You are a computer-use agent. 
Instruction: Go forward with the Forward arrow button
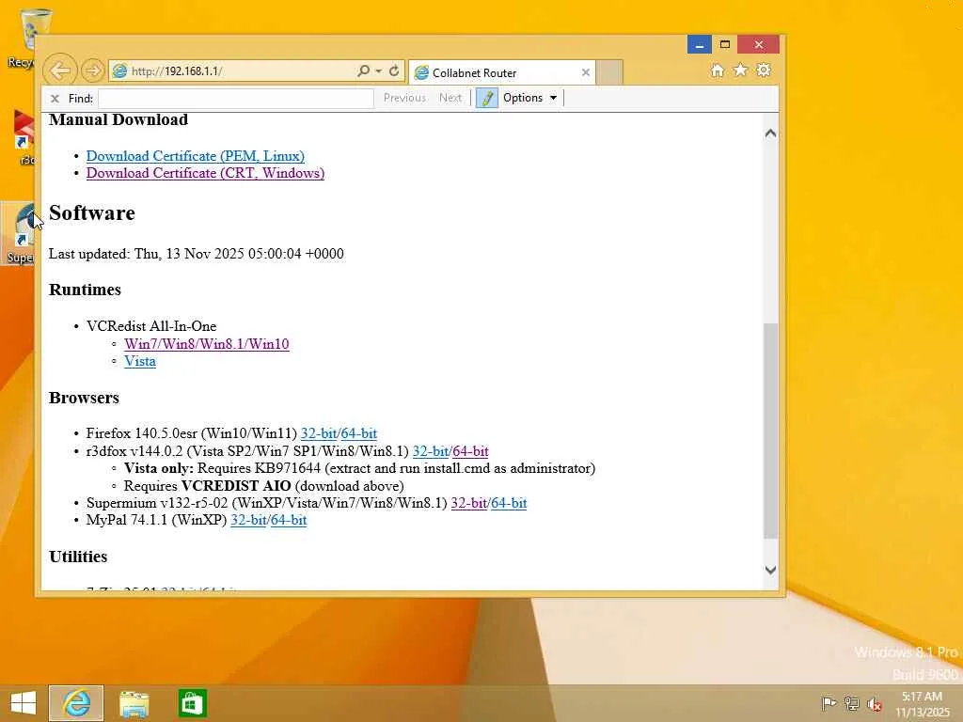(93, 71)
